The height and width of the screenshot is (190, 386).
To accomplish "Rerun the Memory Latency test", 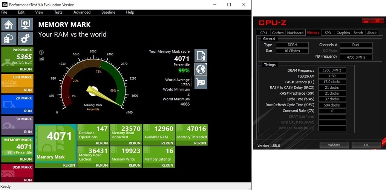I will pyautogui.click(x=167, y=165).
